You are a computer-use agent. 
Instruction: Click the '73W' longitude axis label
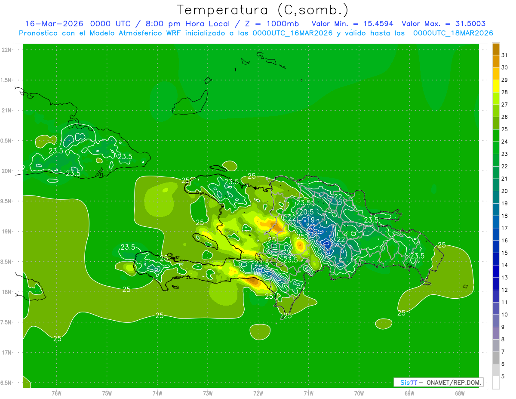point(208,393)
